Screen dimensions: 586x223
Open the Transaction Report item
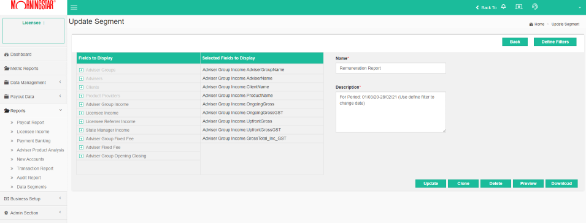pyautogui.click(x=35, y=168)
